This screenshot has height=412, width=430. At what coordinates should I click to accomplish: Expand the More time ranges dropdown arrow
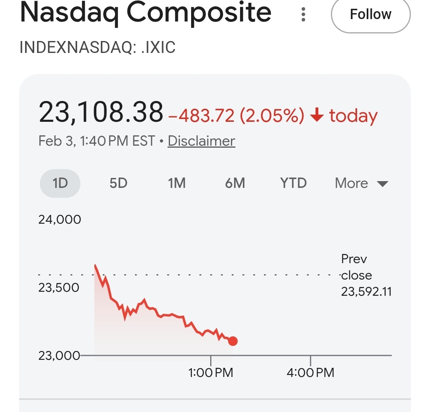coord(382,184)
